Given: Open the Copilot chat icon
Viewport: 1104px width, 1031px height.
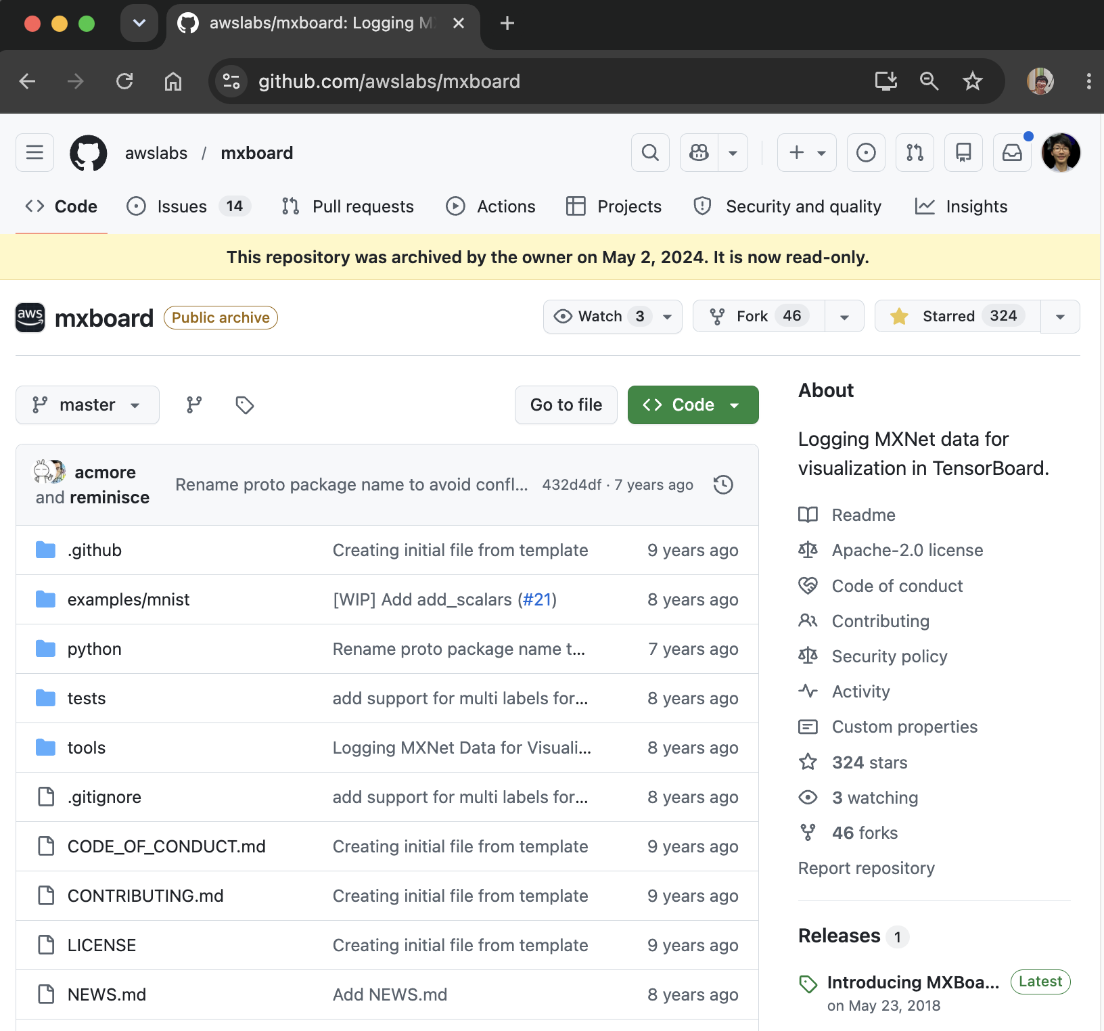Looking at the screenshot, I should [699, 153].
